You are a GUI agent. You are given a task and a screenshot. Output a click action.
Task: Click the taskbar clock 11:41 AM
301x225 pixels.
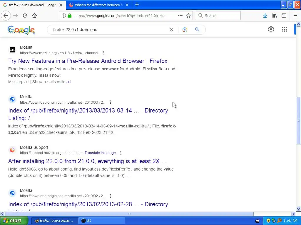[290, 221]
